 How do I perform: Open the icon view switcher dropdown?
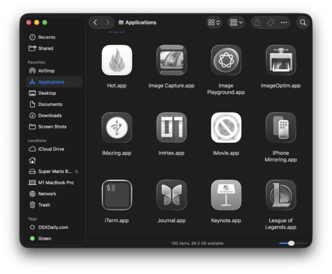coord(214,22)
